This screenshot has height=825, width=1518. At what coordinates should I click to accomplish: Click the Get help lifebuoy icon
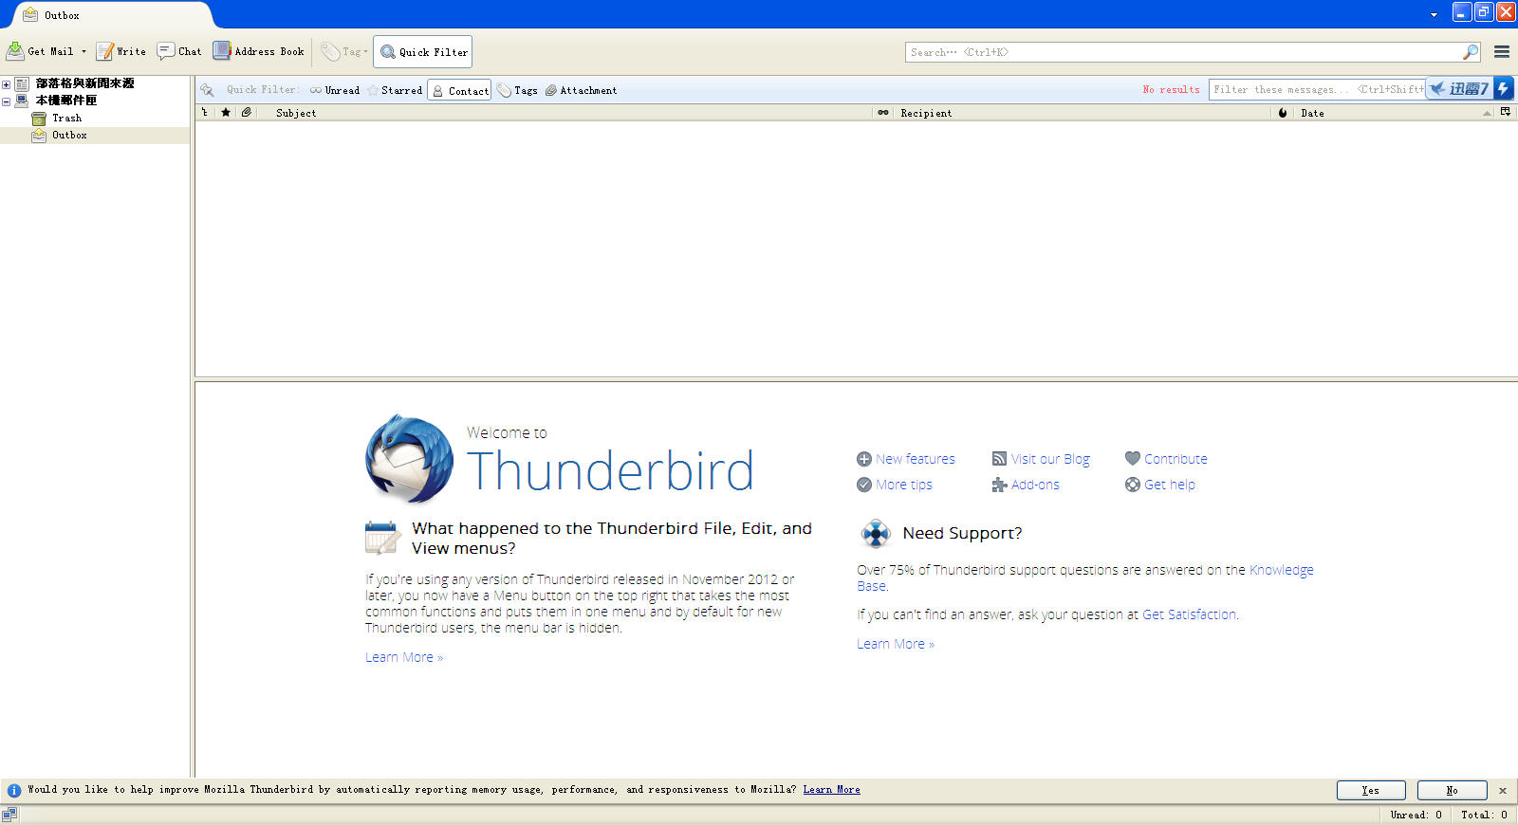tap(1133, 485)
